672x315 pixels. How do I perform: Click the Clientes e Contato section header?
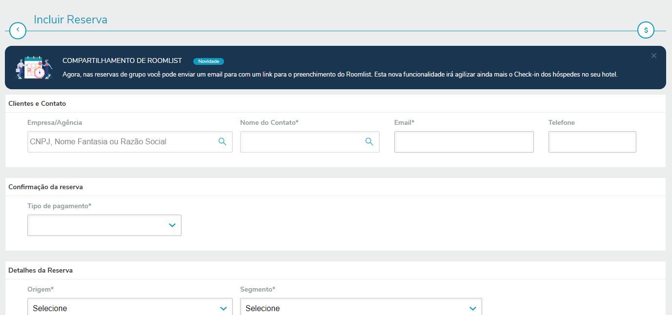click(x=37, y=103)
